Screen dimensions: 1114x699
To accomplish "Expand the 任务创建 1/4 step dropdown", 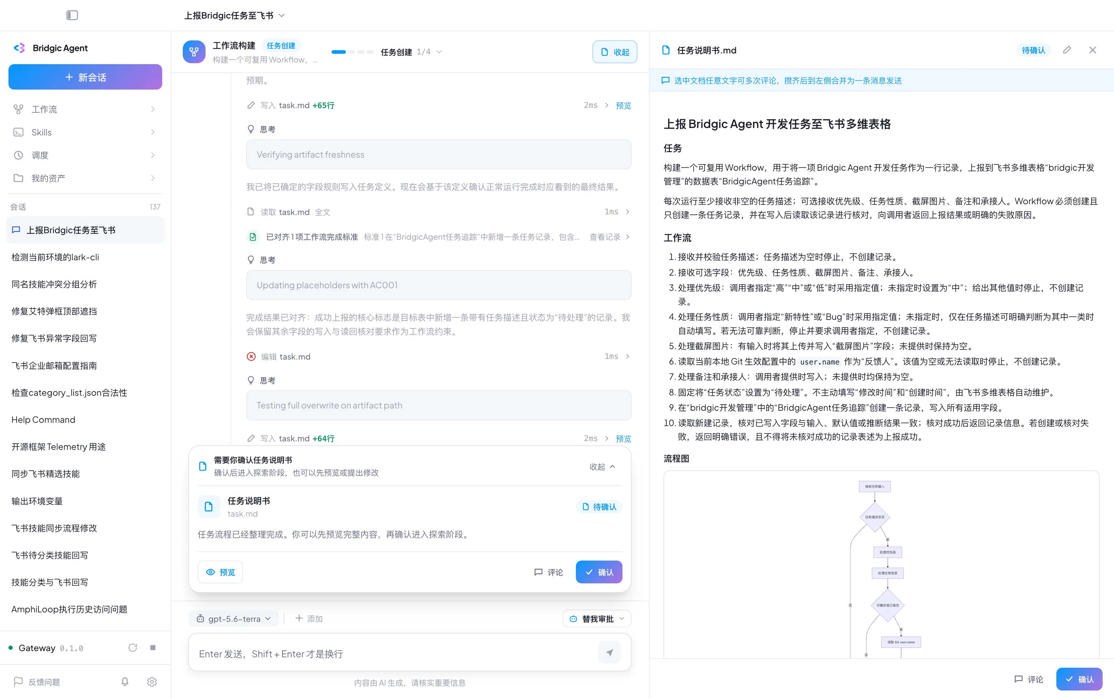I will (x=411, y=52).
